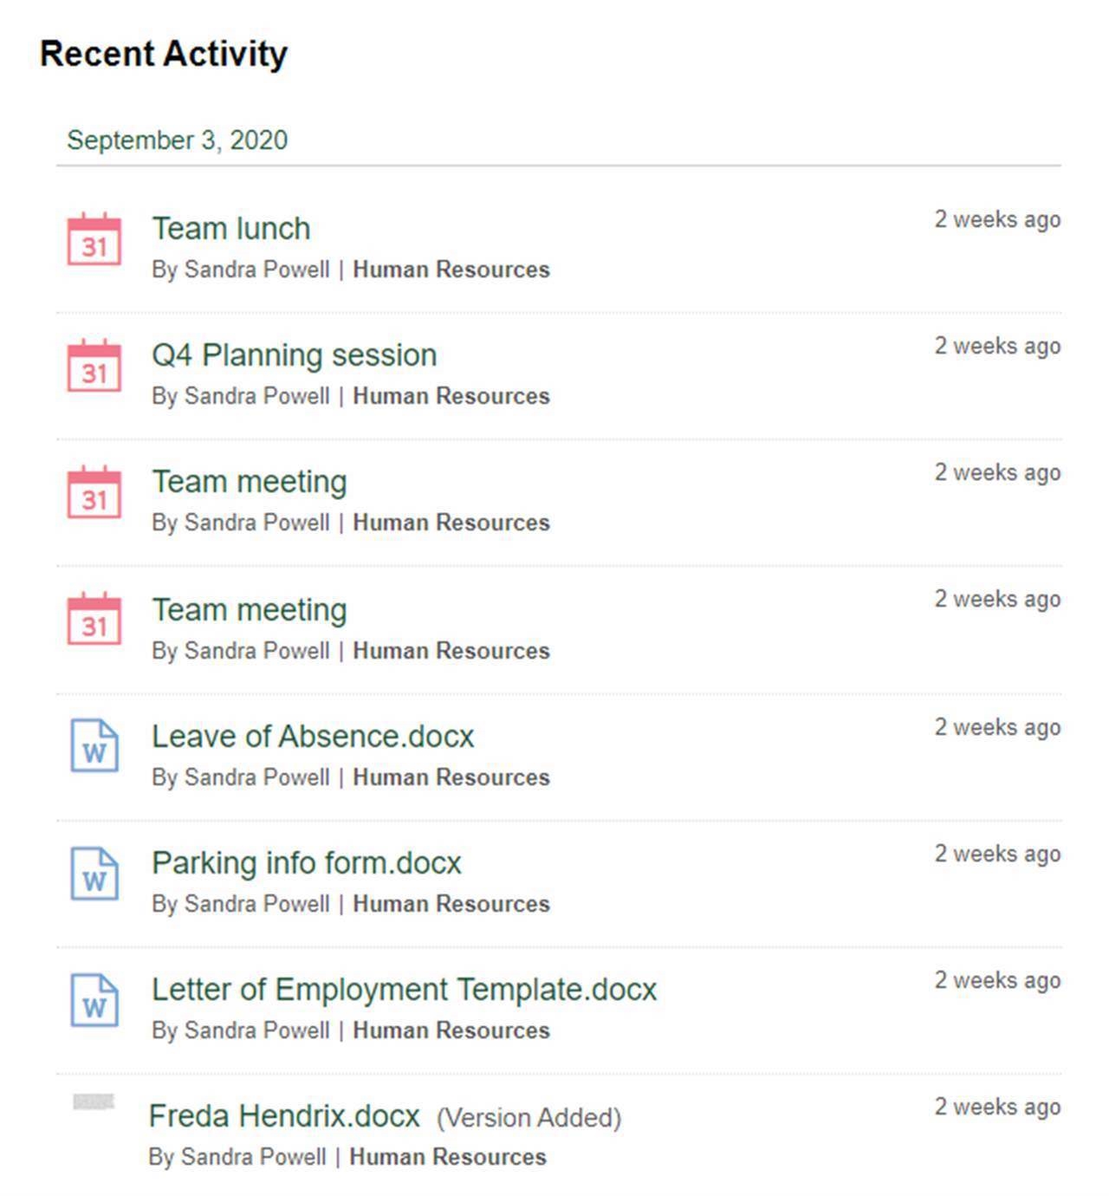Open Parking info form.docx
The height and width of the screenshot is (1196, 1109).
pyautogui.click(x=307, y=863)
